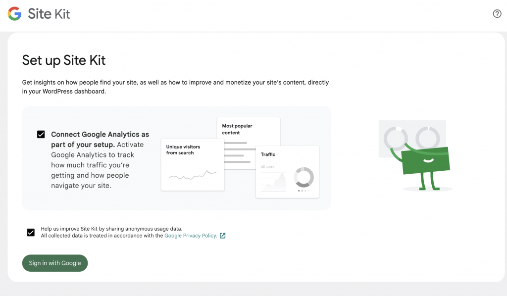
Task: Click the Google G logo
Action: pyautogui.click(x=14, y=13)
